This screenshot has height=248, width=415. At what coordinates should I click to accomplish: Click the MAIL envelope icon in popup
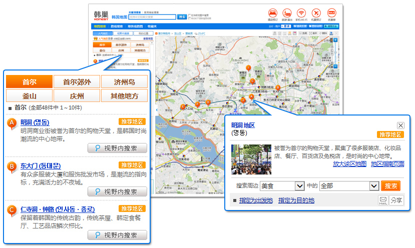coord(383,200)
